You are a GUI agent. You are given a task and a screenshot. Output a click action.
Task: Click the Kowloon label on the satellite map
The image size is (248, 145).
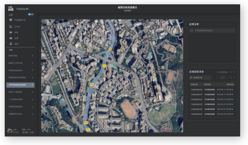pyautogui.click(x=161, y=72)
